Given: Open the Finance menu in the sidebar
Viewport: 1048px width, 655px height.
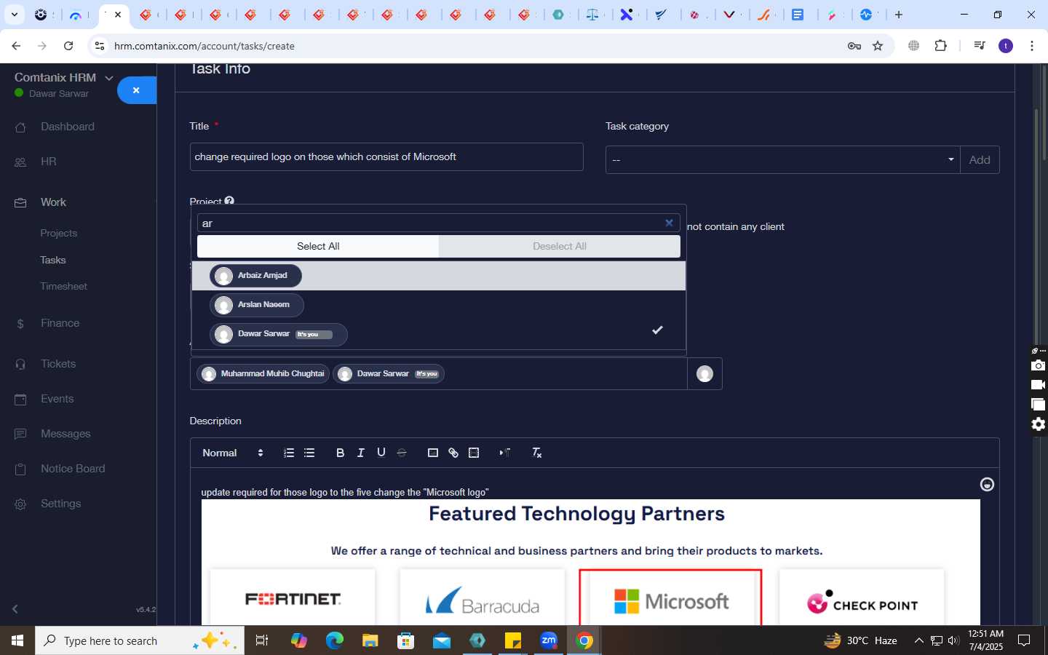Looking at the screenshot, I should (x=60, y=323).
